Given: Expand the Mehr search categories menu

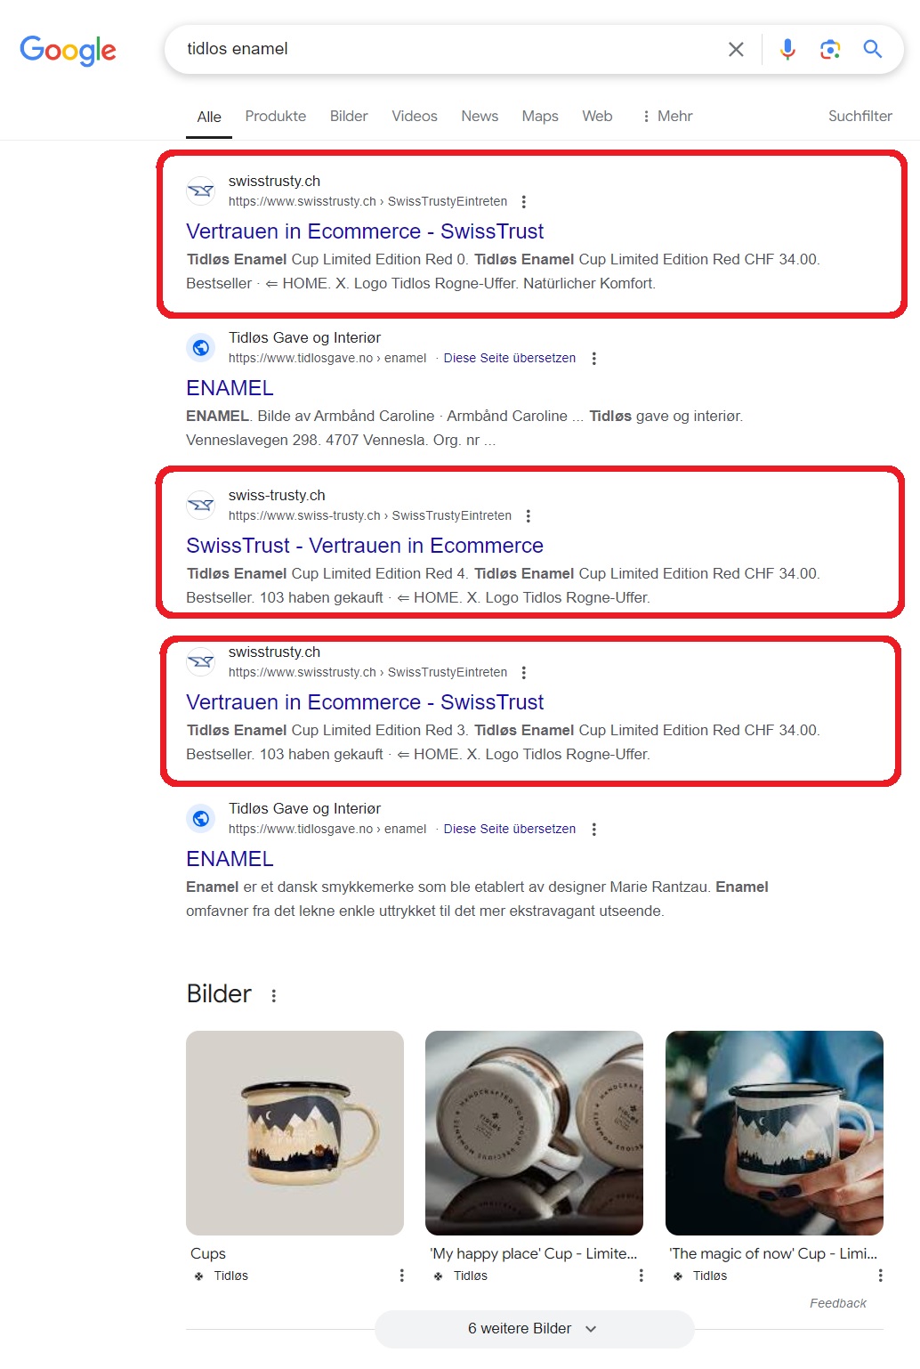Looking at the screenshot, I should (x=667, y=117).
